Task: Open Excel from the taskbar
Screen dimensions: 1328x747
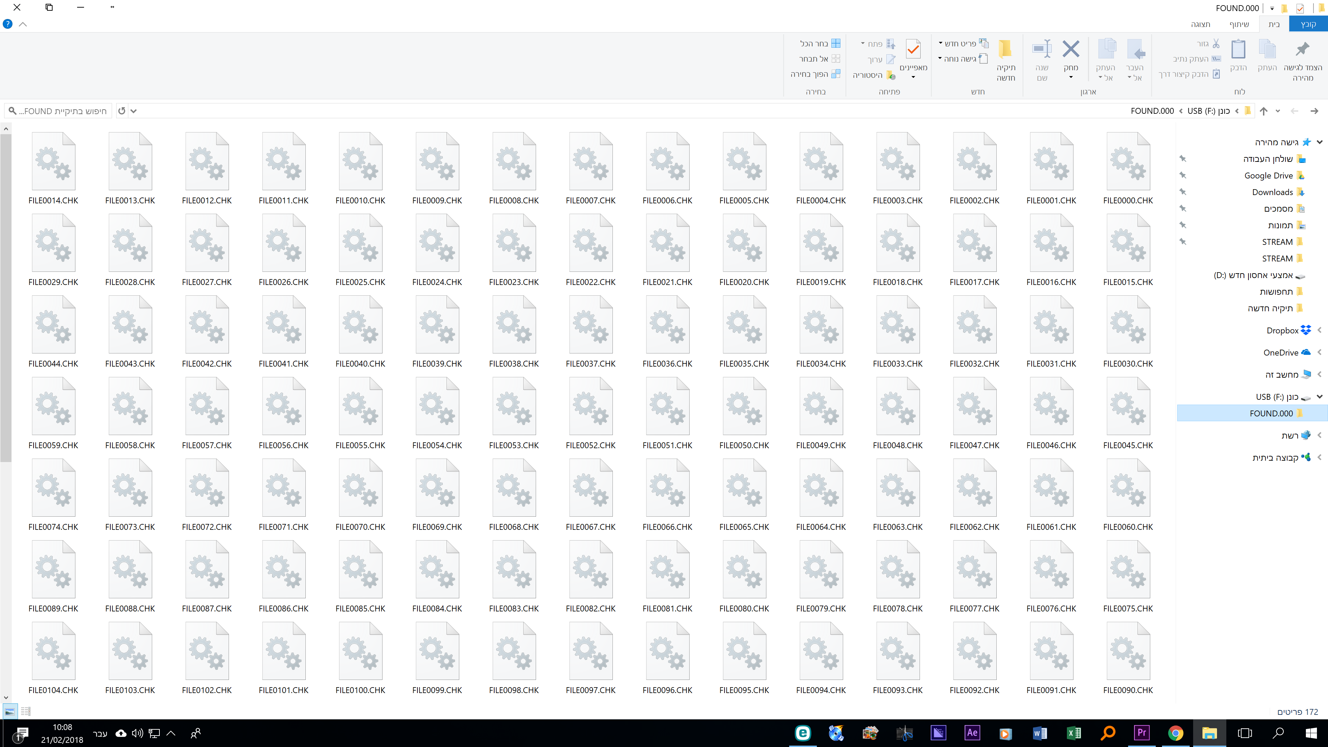Action: coord(1074,732)
